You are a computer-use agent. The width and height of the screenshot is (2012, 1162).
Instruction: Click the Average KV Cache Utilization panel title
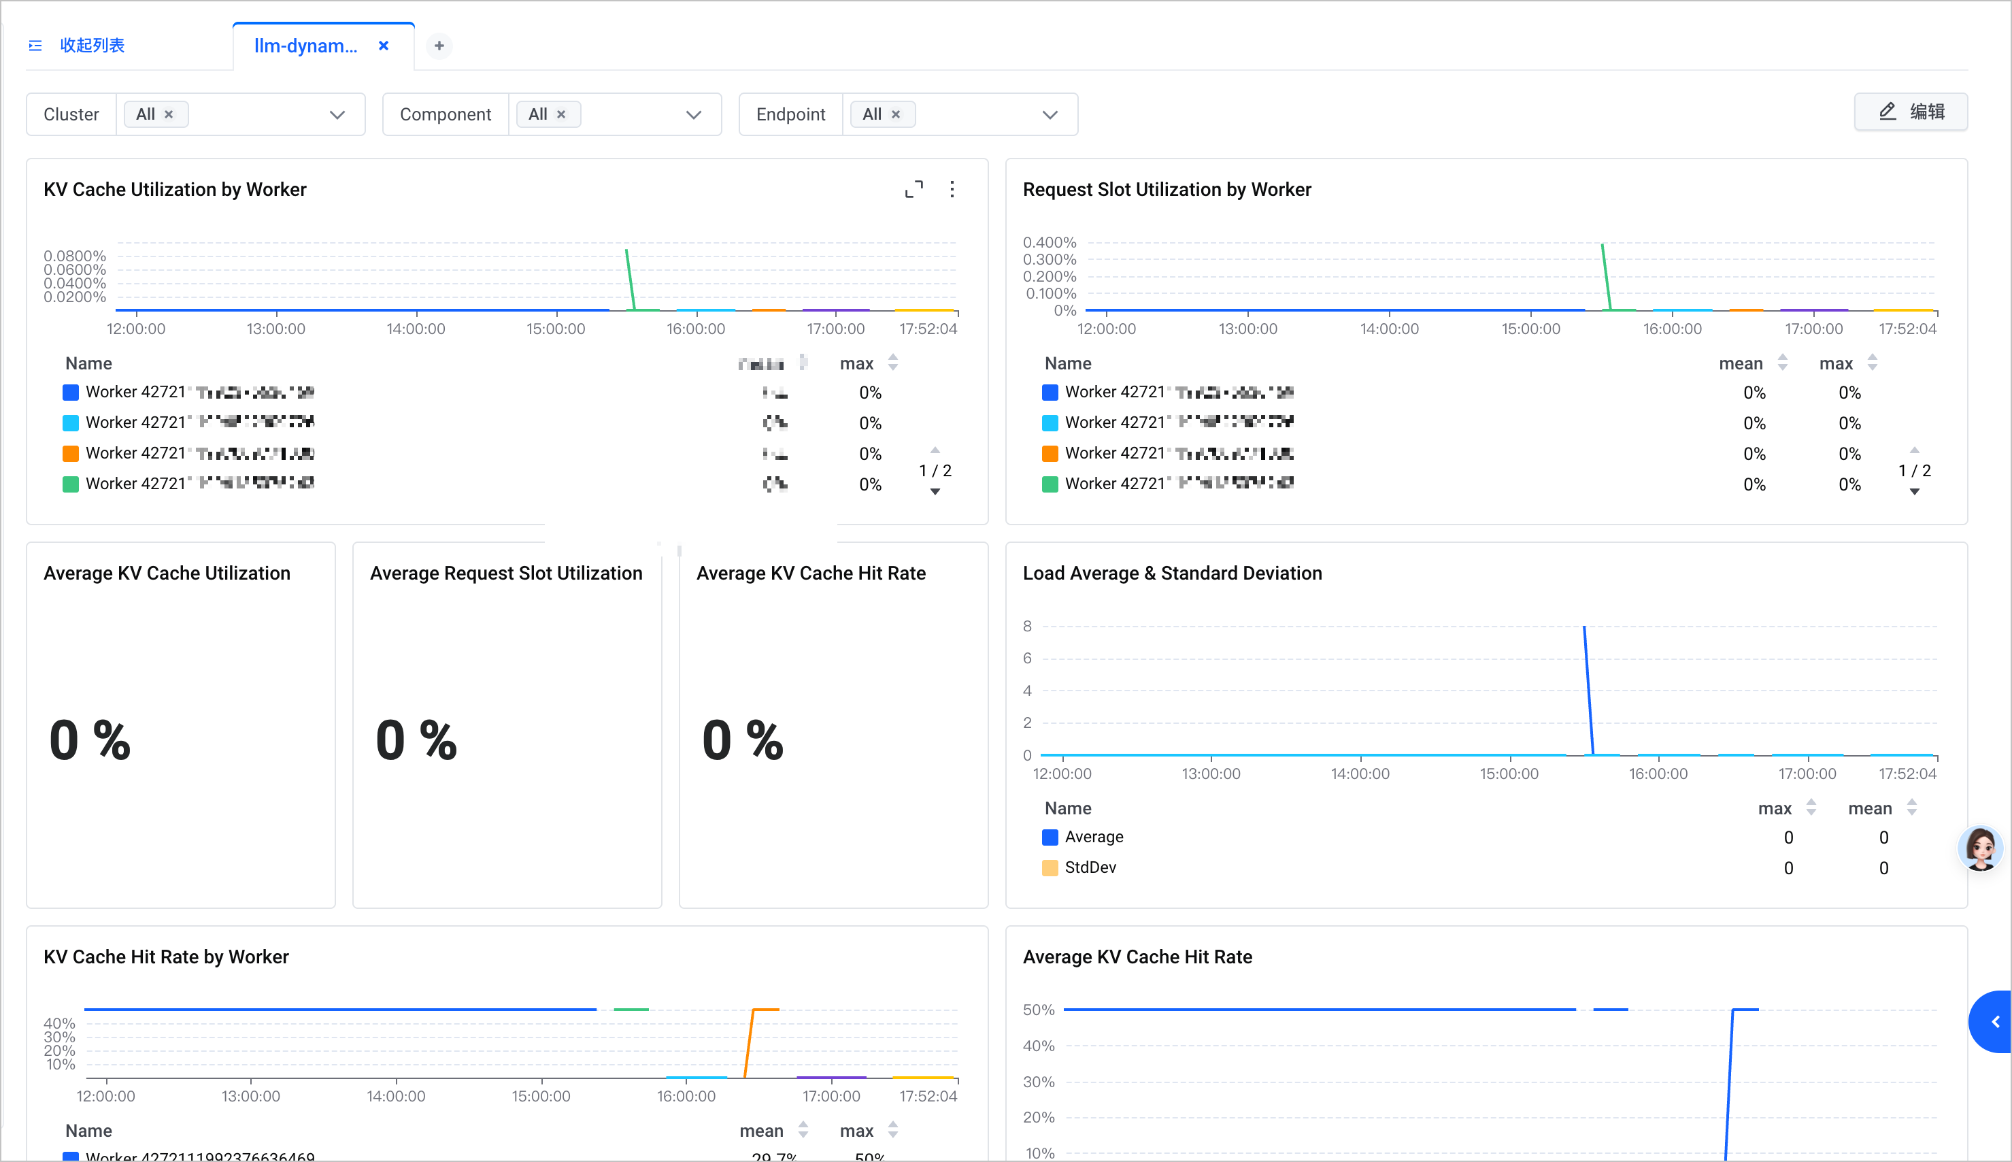click(x=167, y=573)
